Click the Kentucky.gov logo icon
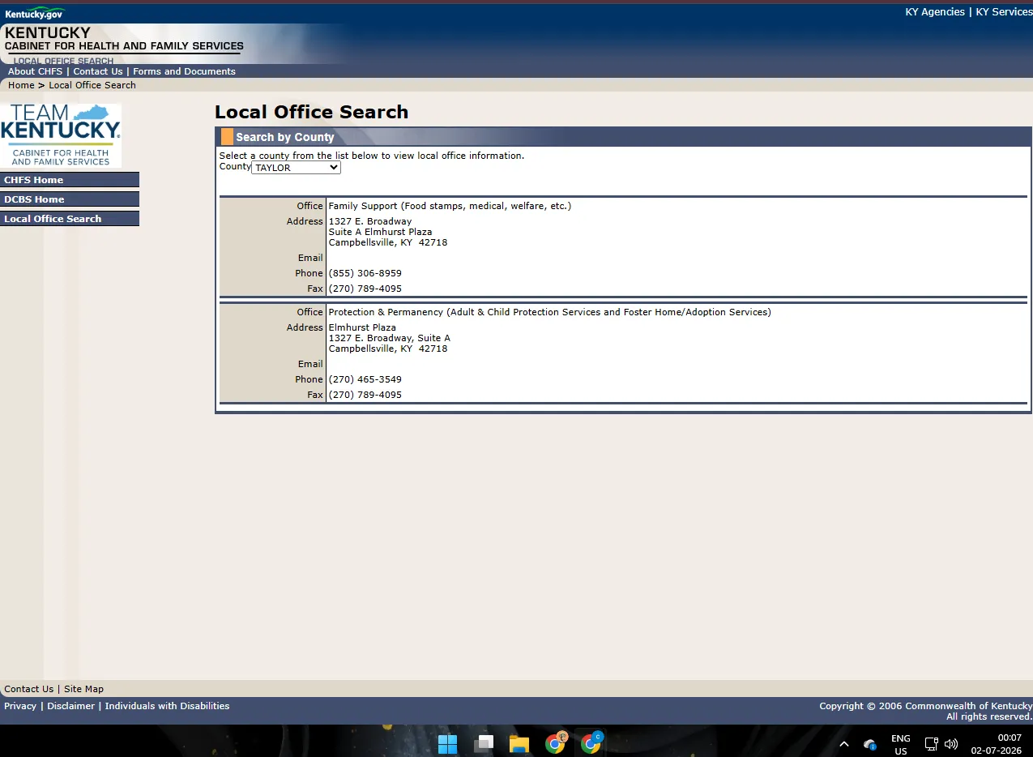 [x=33, y=14]
